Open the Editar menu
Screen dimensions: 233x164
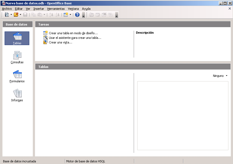click(19, 9)
